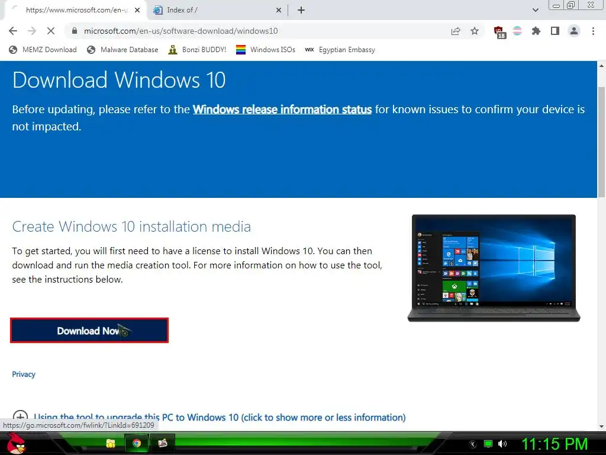Screen dimensions: 606x455
Task: Click the 11:15 PM taskbar clock
Action: pyautogui.click(x=555, y=444)
